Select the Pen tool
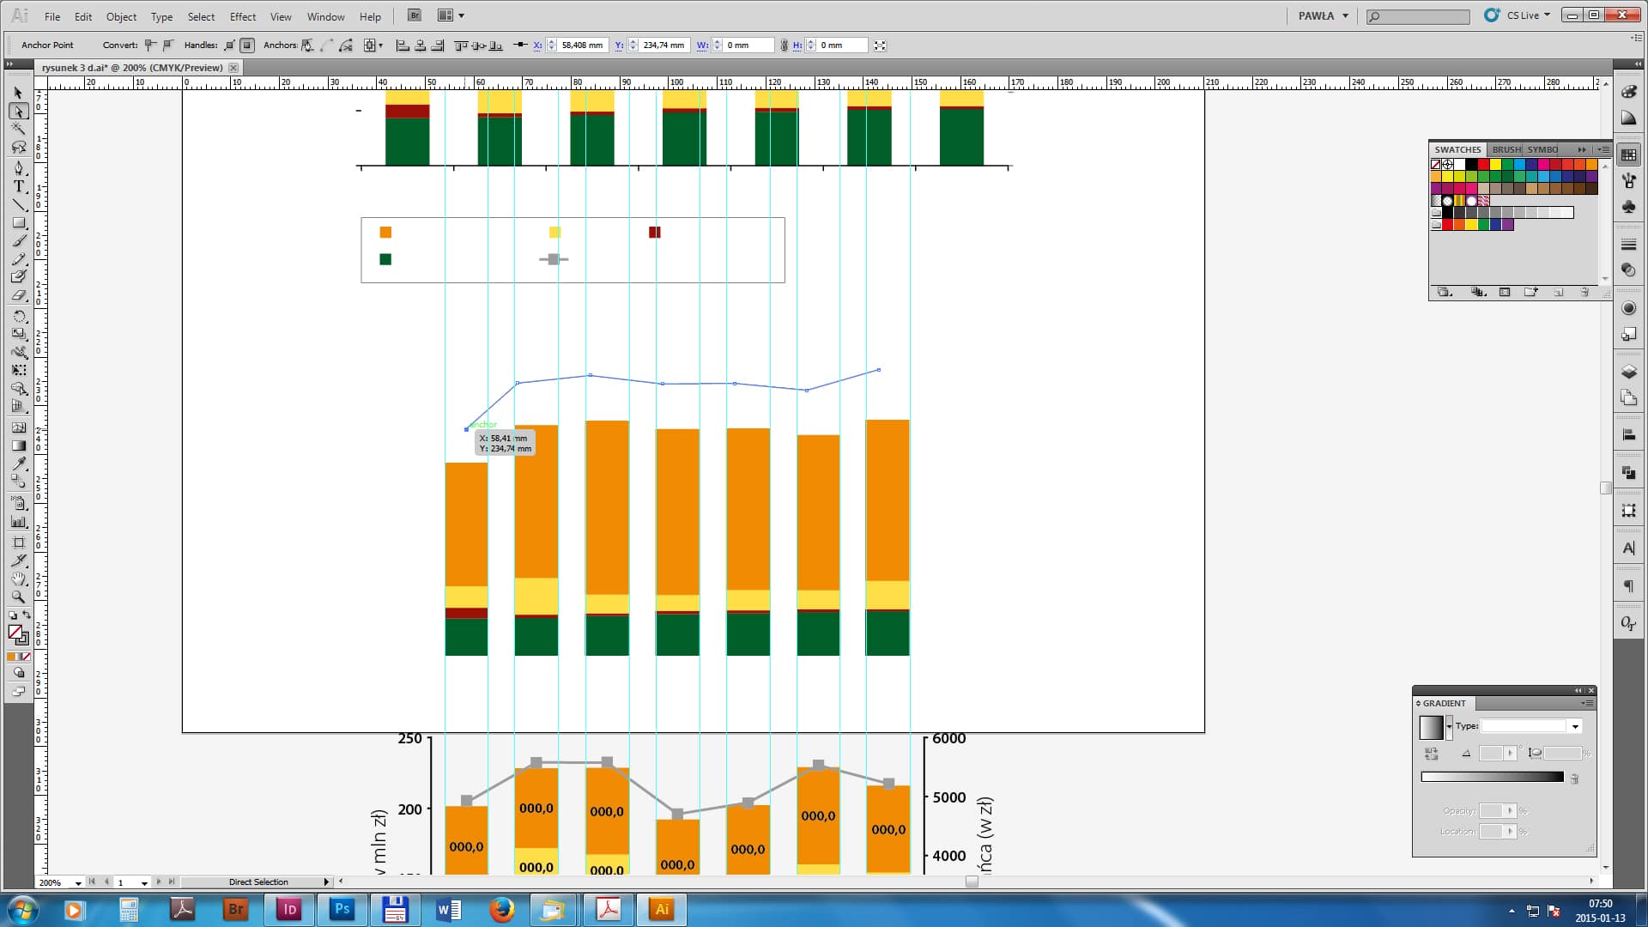The image size is (1648, 927). point(19,167)
